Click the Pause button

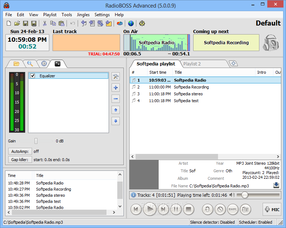[x=176, y=209]
